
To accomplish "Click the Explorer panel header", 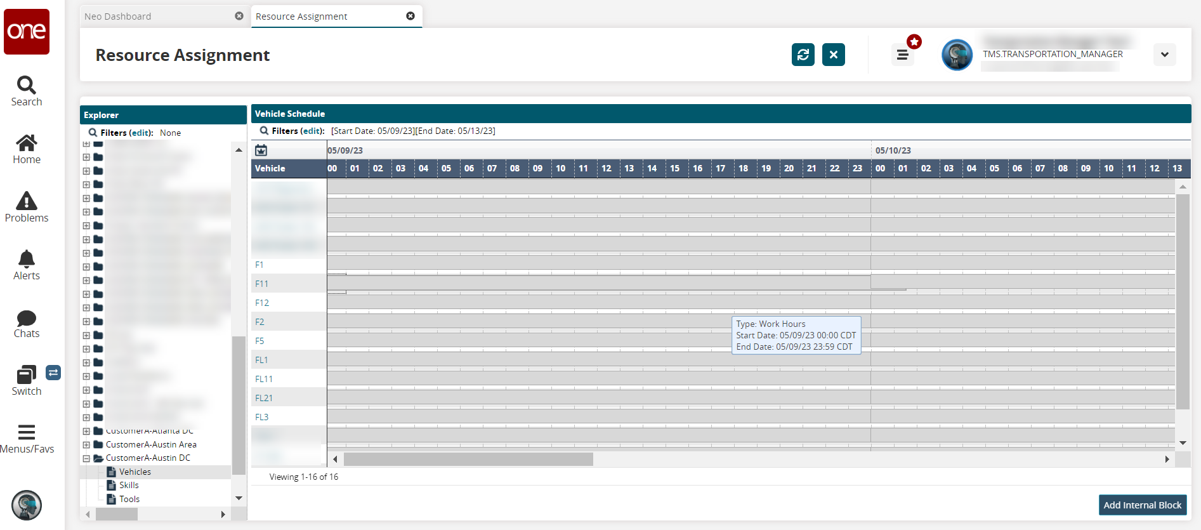I will [x=163, y=115].
